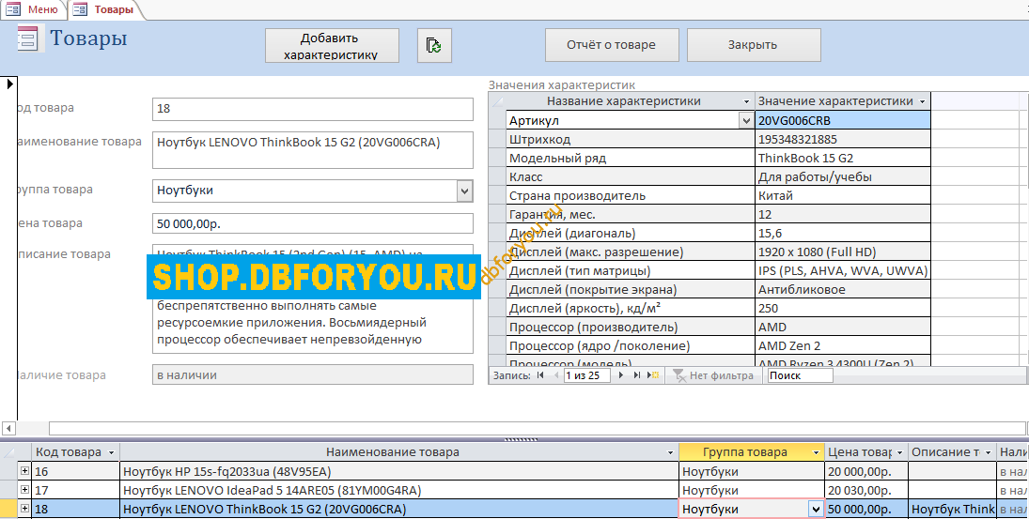This screenshot has height=519, width=1029.
Task: Click the Описание товара text area
Action: tap(312, 325)
